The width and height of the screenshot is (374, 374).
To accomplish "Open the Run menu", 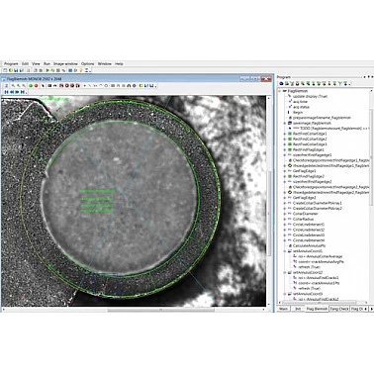I will [x=47, y=63].
